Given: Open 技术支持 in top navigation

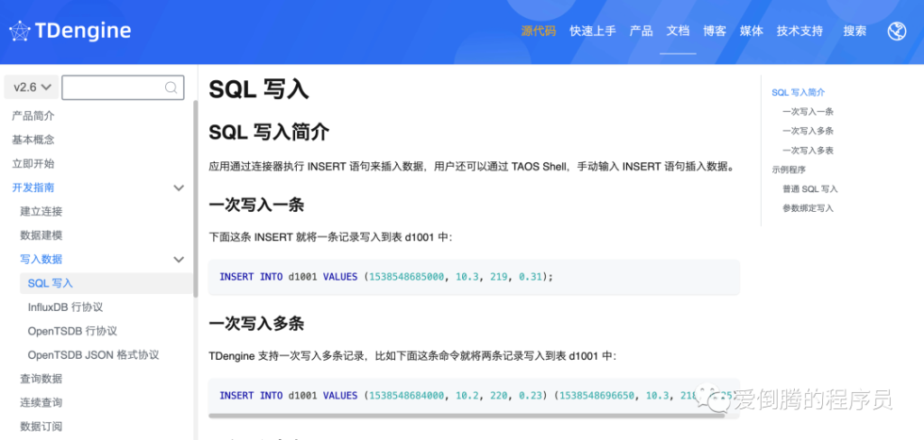Looking at the screenshot, I should pos(799,32).
